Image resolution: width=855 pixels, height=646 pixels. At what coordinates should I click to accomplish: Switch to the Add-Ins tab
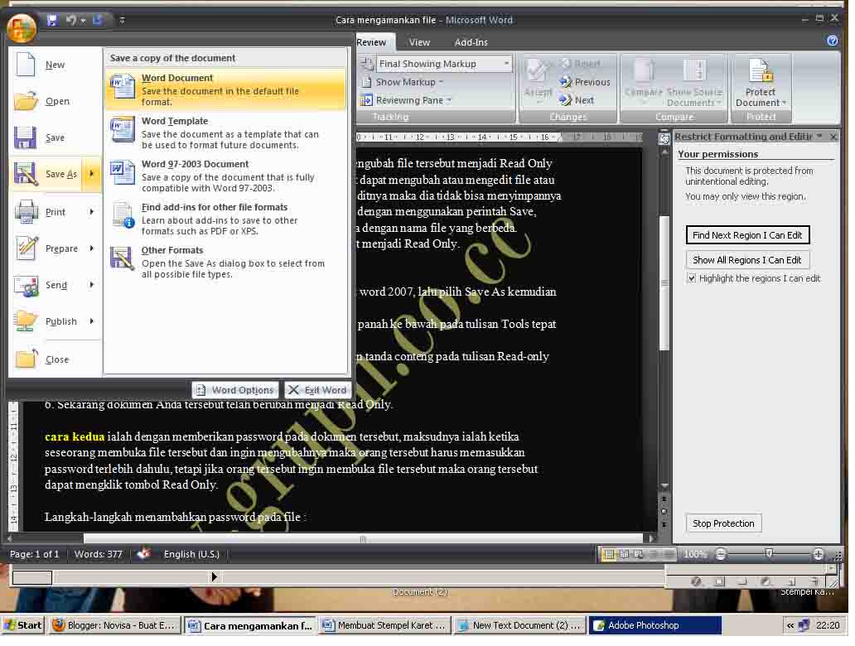[x=471, y=42]
